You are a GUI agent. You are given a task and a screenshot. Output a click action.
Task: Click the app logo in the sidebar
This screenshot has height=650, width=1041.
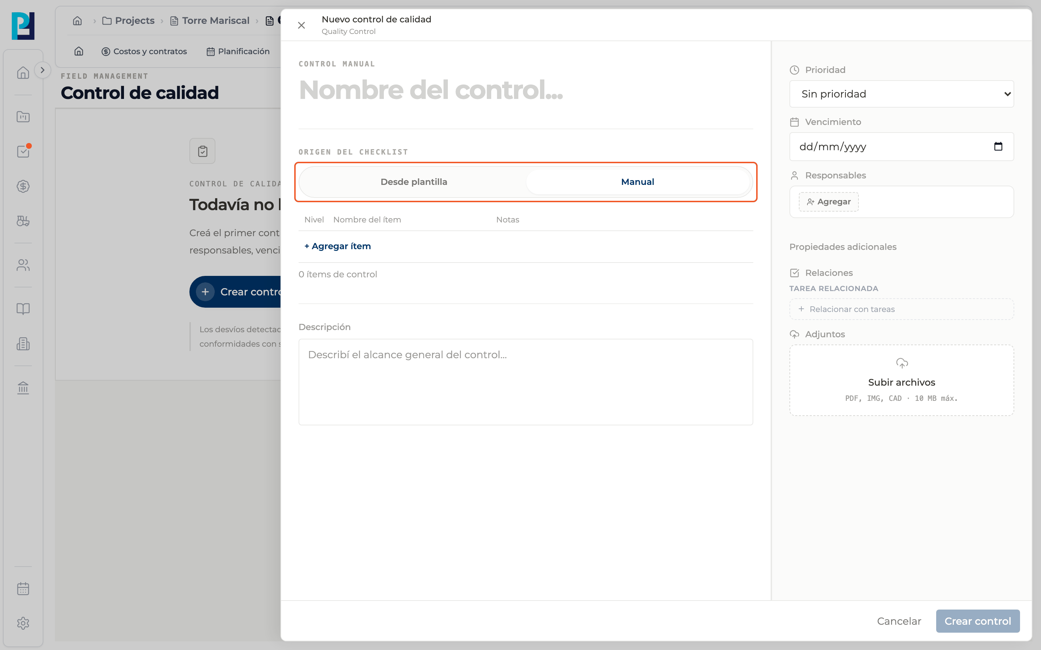23,26
